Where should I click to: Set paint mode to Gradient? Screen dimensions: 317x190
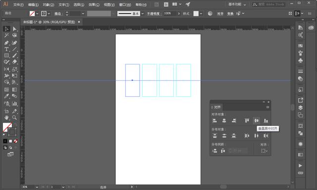(10, 141)
